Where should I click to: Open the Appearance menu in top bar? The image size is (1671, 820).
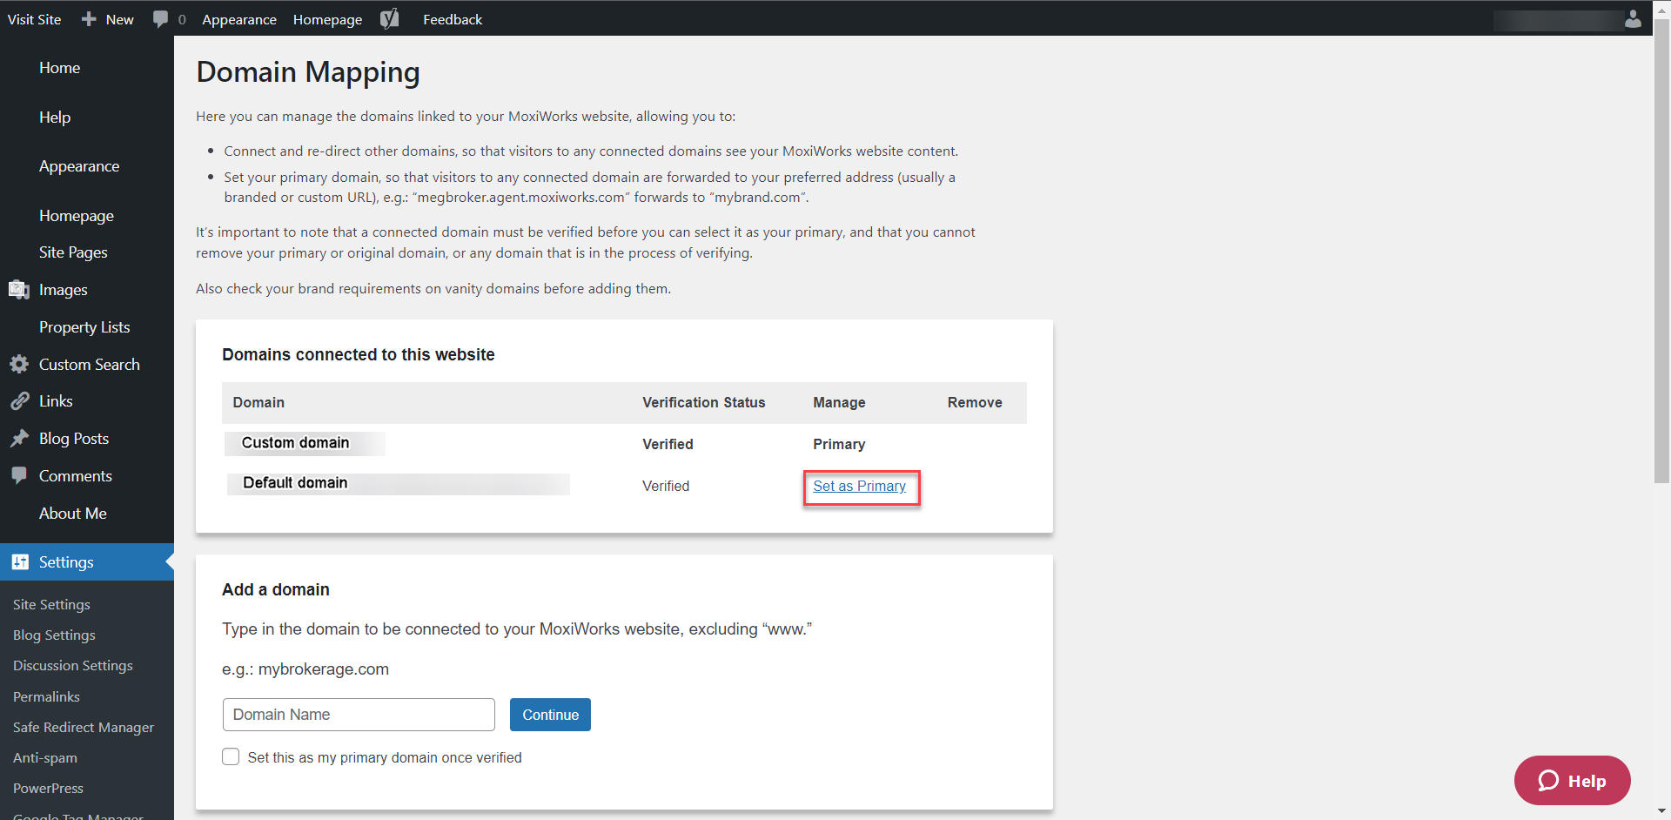click(x=239, y=19)
